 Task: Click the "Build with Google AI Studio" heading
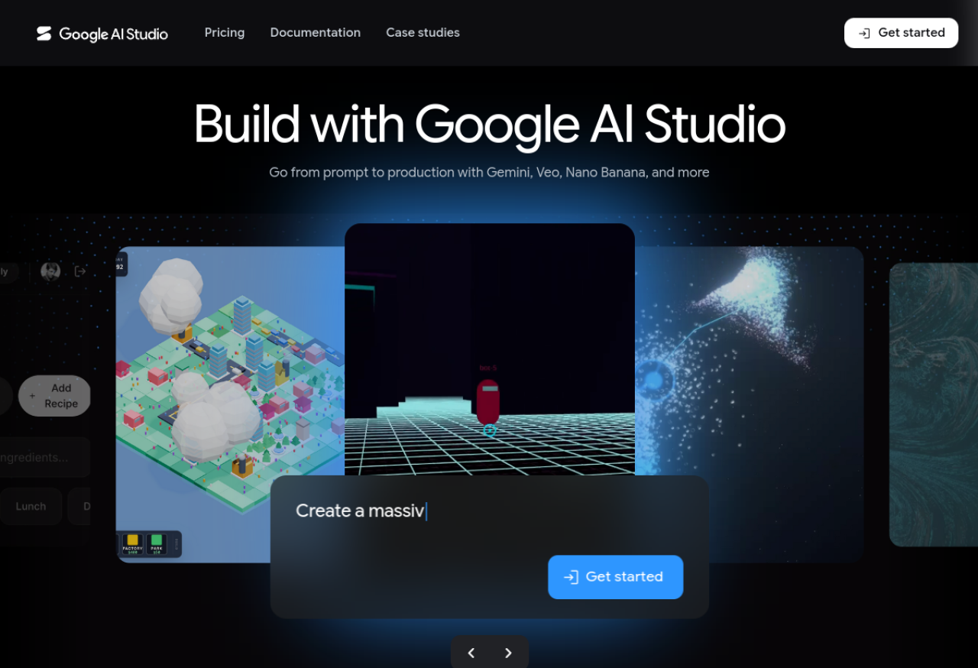(x=490, y=124)
